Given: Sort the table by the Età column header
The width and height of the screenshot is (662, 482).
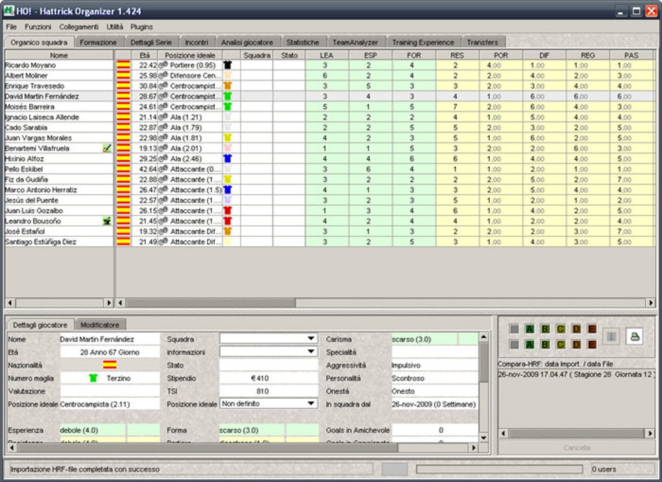Looking at the screenshot, I should (x=145, y=55).
